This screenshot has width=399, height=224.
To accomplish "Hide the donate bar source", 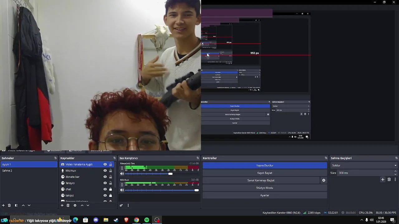I will pyautogui.click(x=105, y=177).
